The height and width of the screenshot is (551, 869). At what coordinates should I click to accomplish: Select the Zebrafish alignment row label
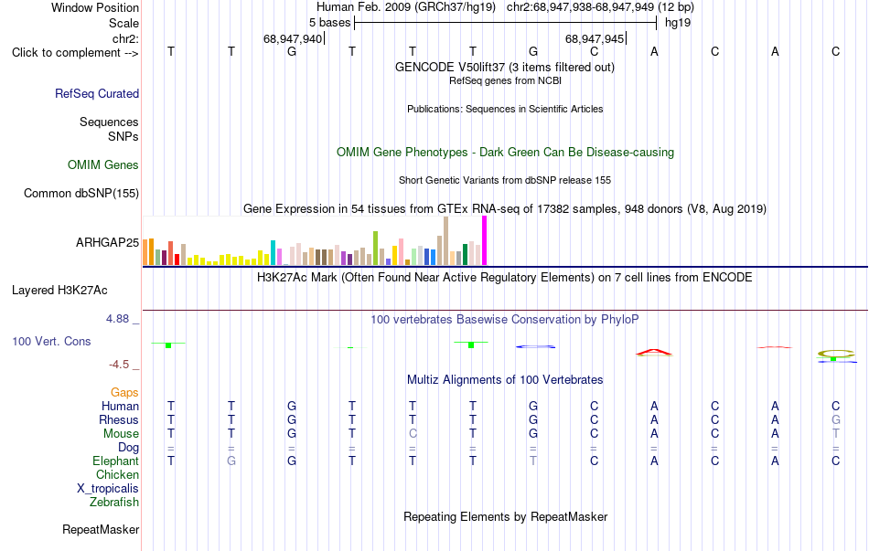[114, 503]
